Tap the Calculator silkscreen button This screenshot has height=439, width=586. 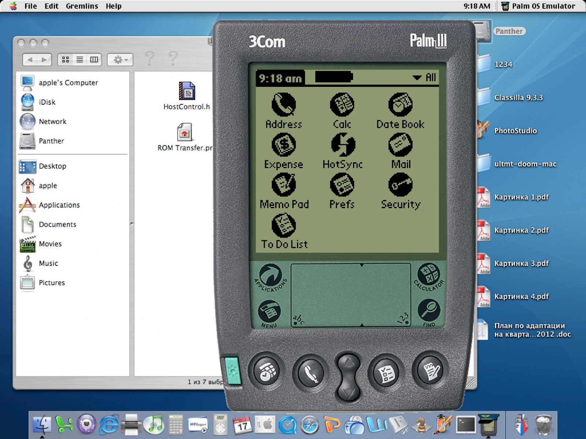(429, 277)
